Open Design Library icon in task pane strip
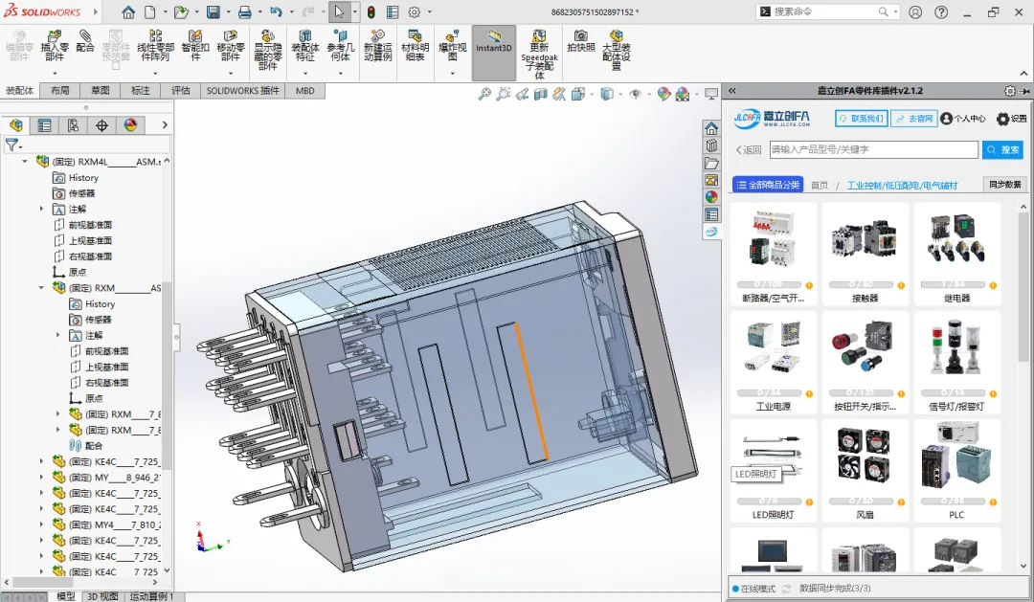The height and width of the screenshot is (602, 1034). point(711,145)
